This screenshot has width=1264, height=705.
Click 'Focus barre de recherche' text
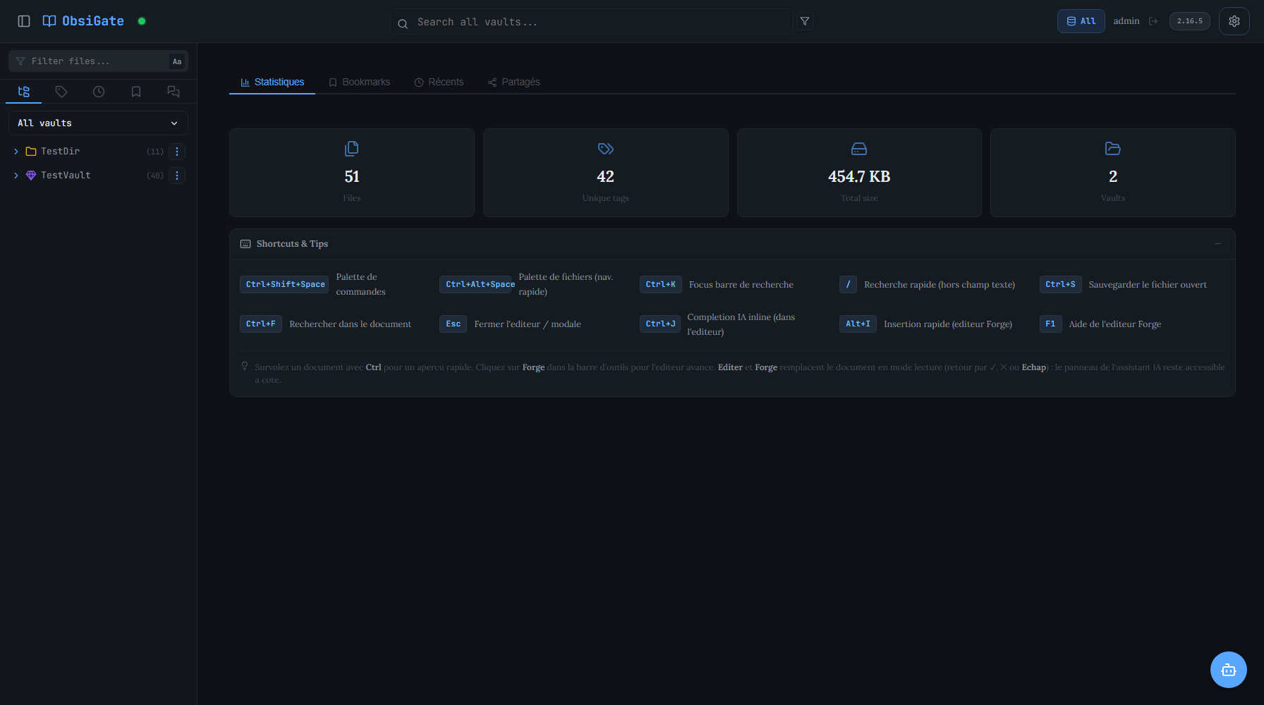point(741,285)
